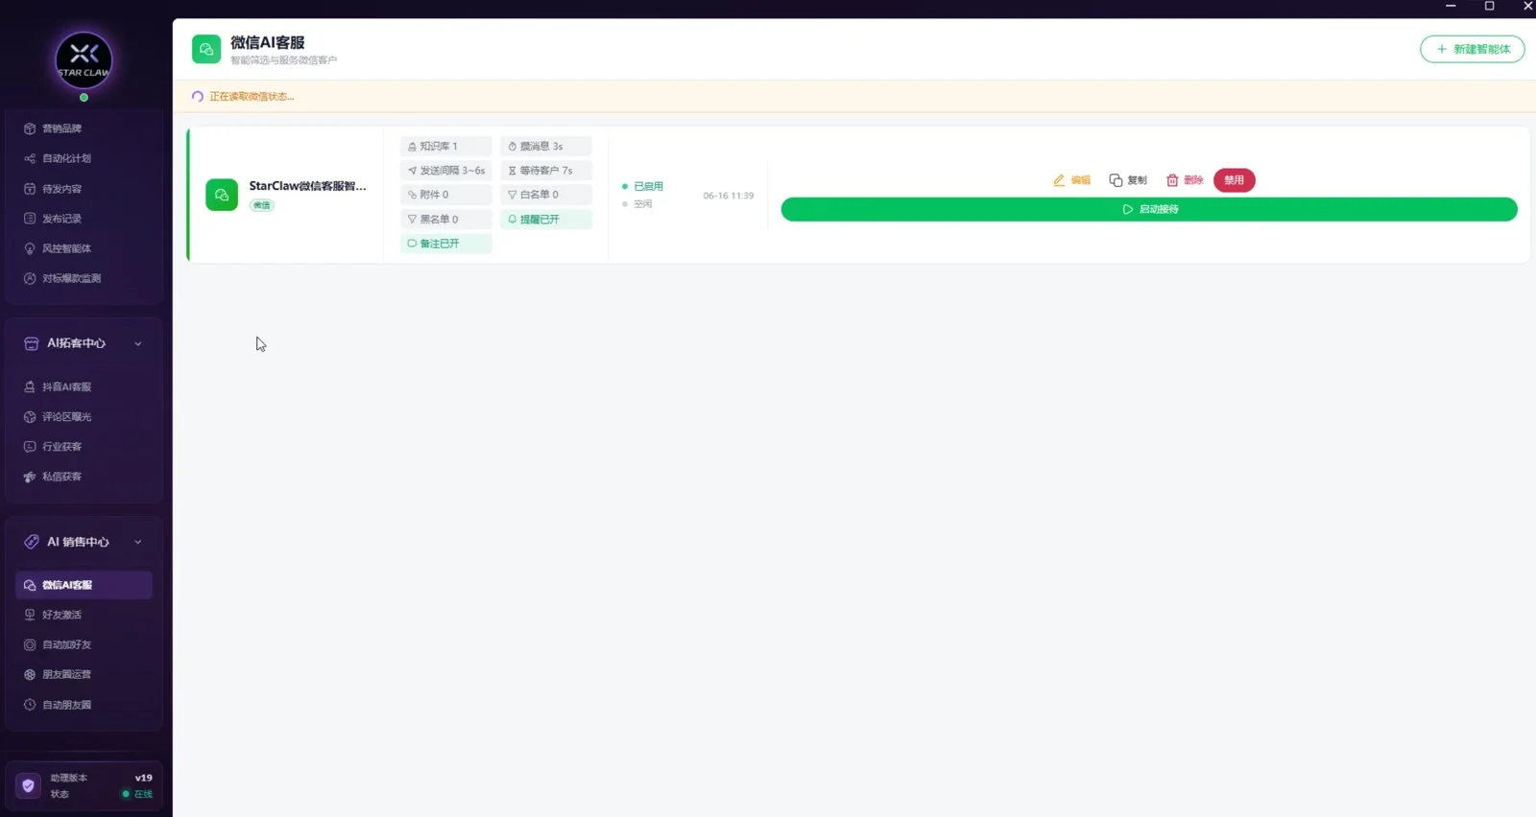This screenshot has height=817, width=1536.
Task: Minimize the application window
Action: point(1451,6)
